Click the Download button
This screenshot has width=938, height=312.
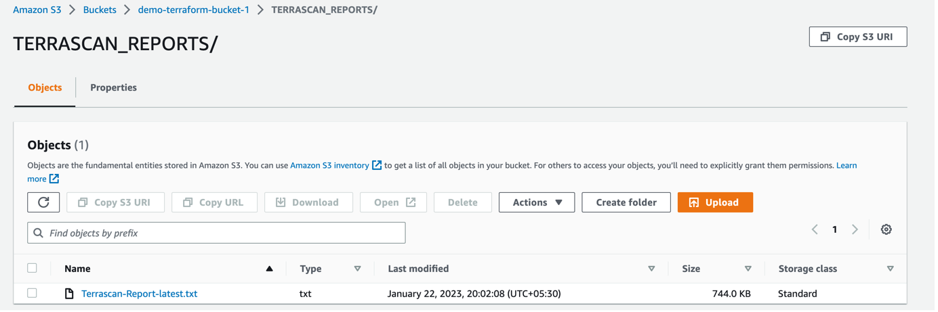pyautogui.click(x=310, y=203)
